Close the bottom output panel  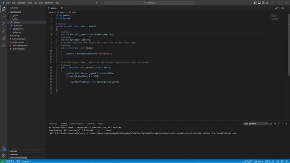point(287,124)
